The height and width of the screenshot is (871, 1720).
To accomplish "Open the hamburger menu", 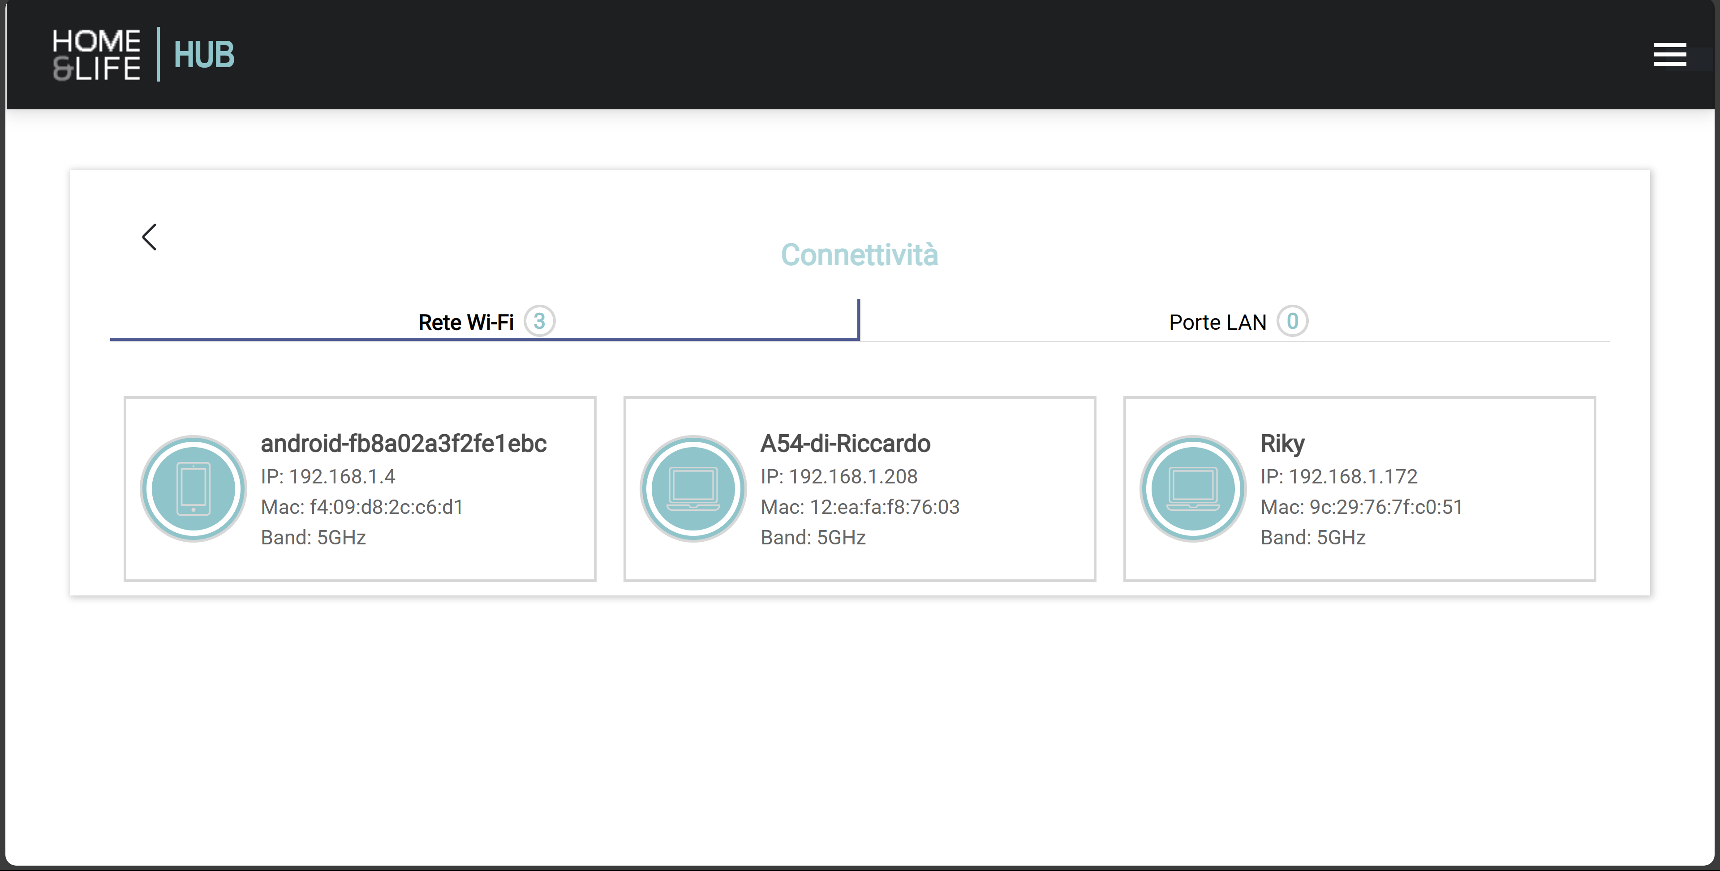I will tap(1669, 54).
